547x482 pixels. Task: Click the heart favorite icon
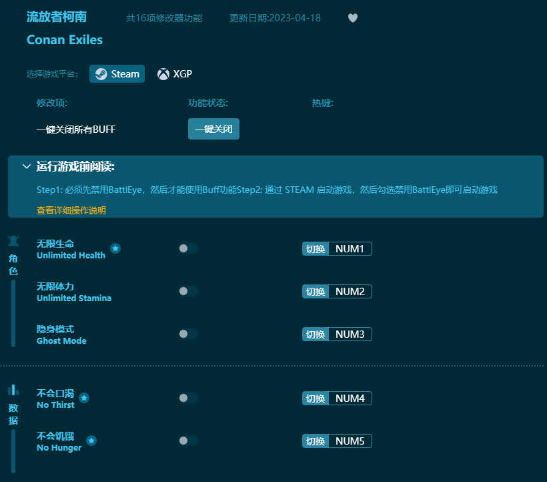point(353,18)
